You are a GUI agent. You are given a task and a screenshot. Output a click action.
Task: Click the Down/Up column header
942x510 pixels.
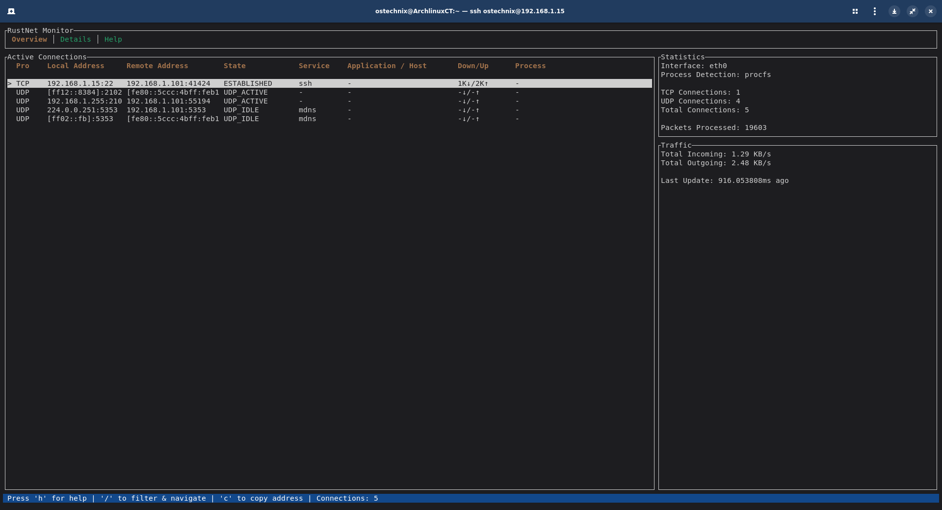point(472,66)
